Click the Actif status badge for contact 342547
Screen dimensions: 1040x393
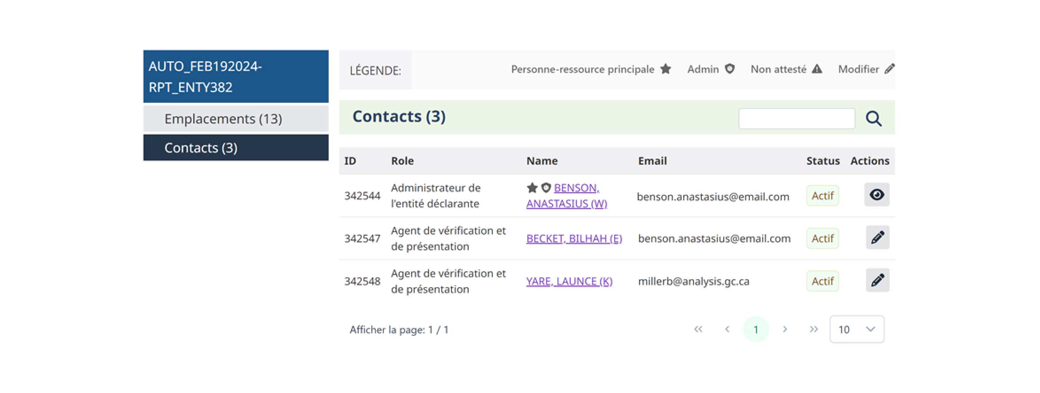[822, 238]
